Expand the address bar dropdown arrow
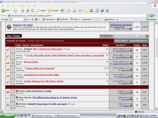This screenshot has width=158, height=118. pos(148,15)
